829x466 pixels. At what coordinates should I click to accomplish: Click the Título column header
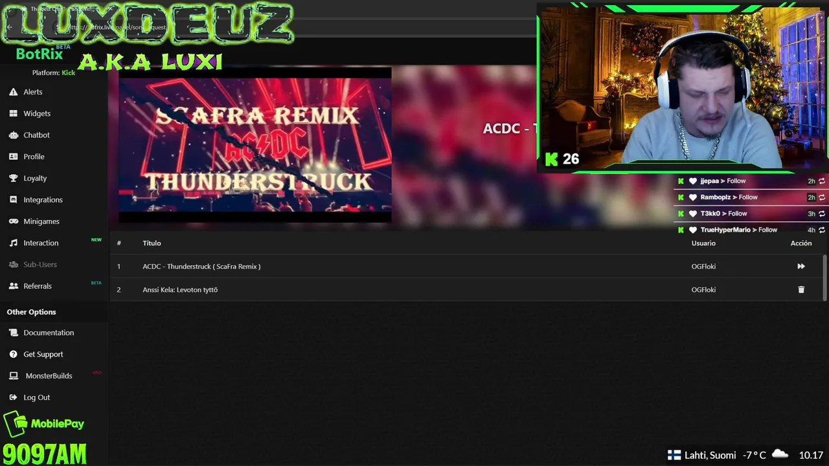(x=152, y=243)
